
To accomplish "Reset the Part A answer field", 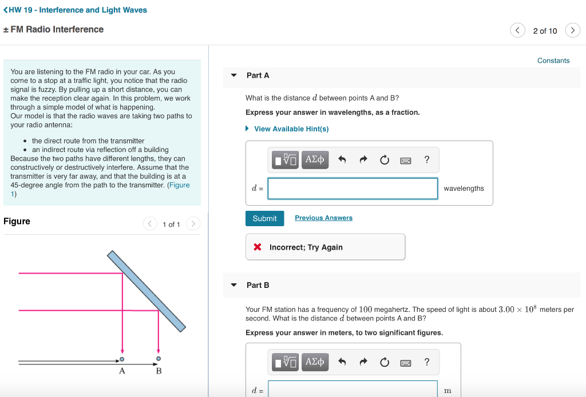I will coord(384,160).
